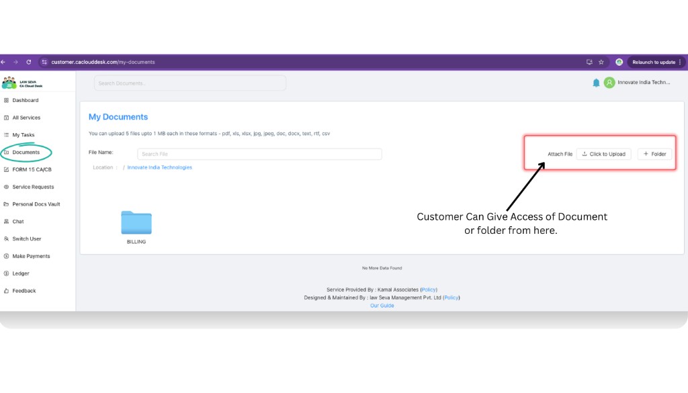This screenshot has height=393, width=688.
Task: Open the BILLING folder
Action: coord(136,222)
